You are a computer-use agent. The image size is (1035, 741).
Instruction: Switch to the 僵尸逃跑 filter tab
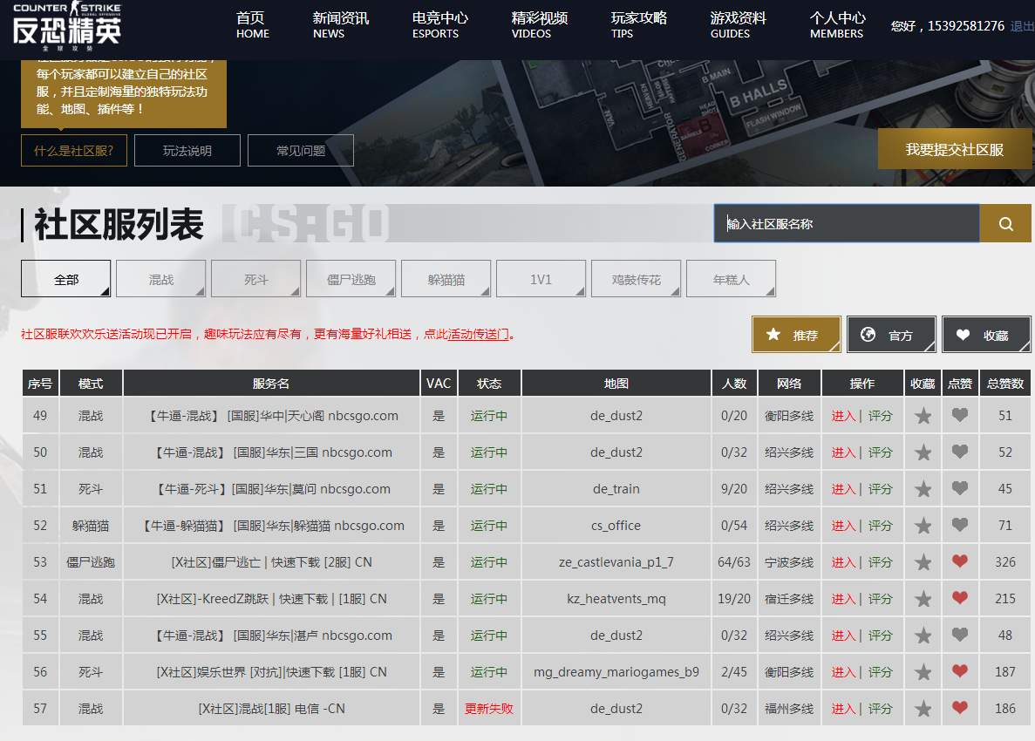pos(351,278)
